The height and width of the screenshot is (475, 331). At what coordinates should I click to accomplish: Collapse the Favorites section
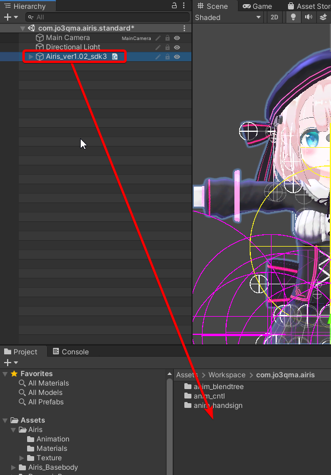click(x=5, y=374)
